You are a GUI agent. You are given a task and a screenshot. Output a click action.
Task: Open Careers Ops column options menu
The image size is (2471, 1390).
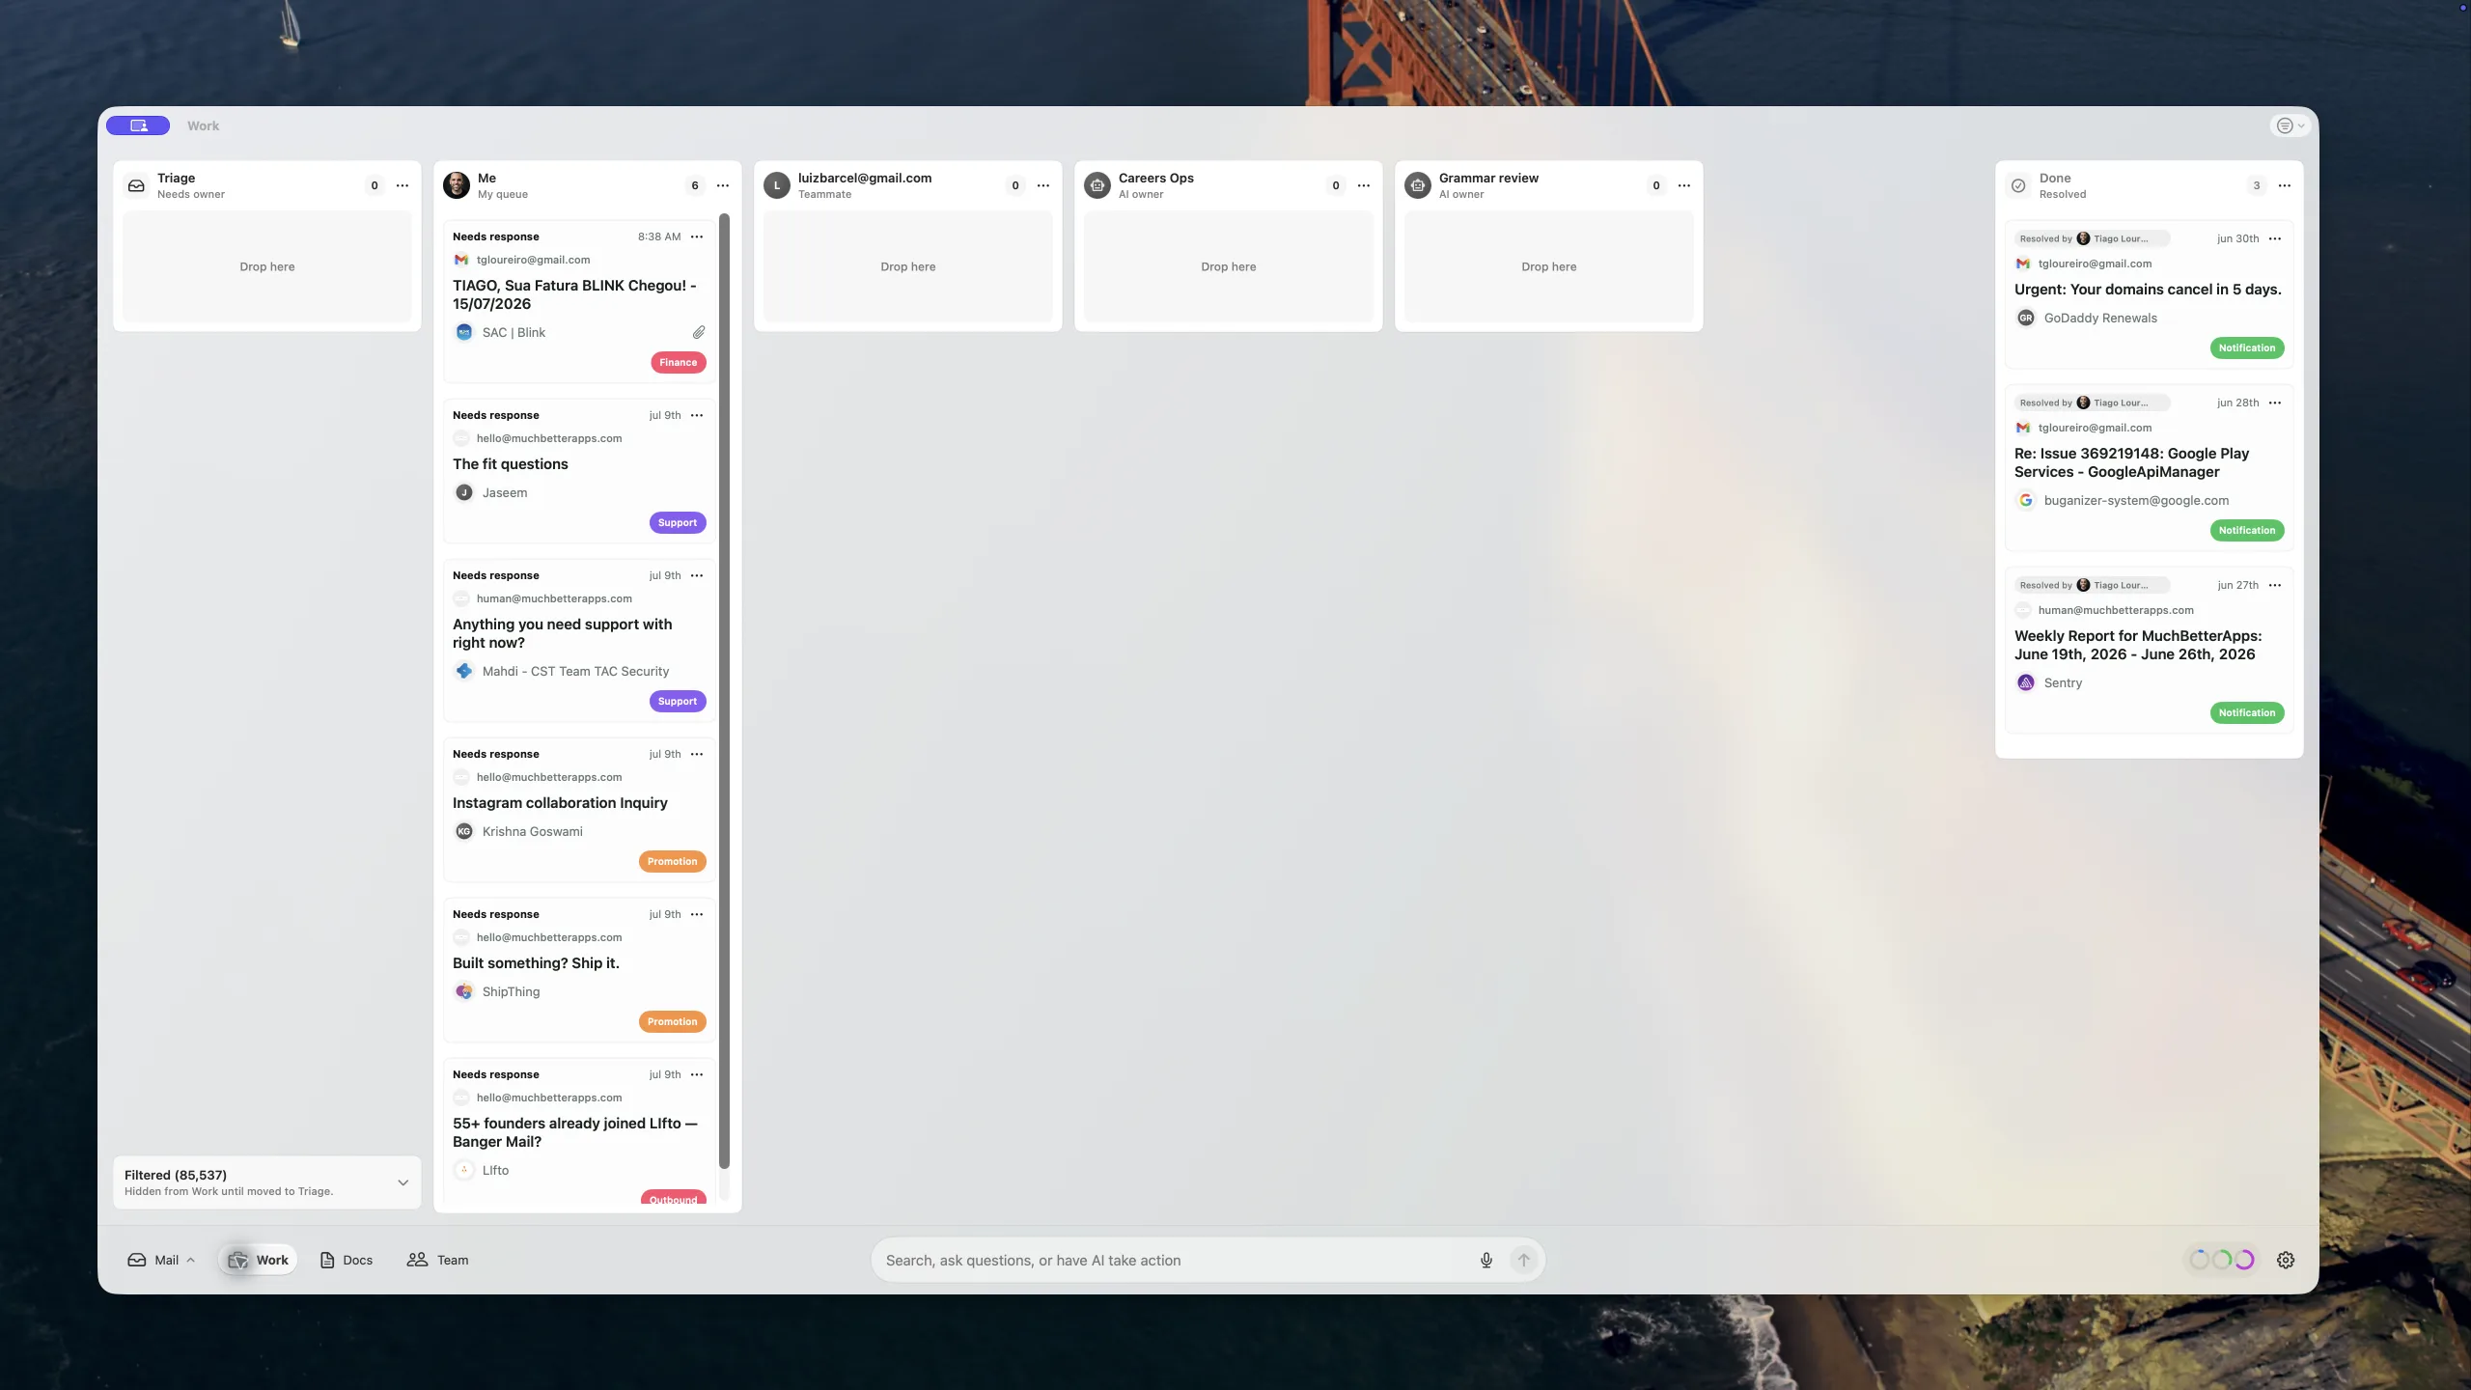[x=1364, y=185]
